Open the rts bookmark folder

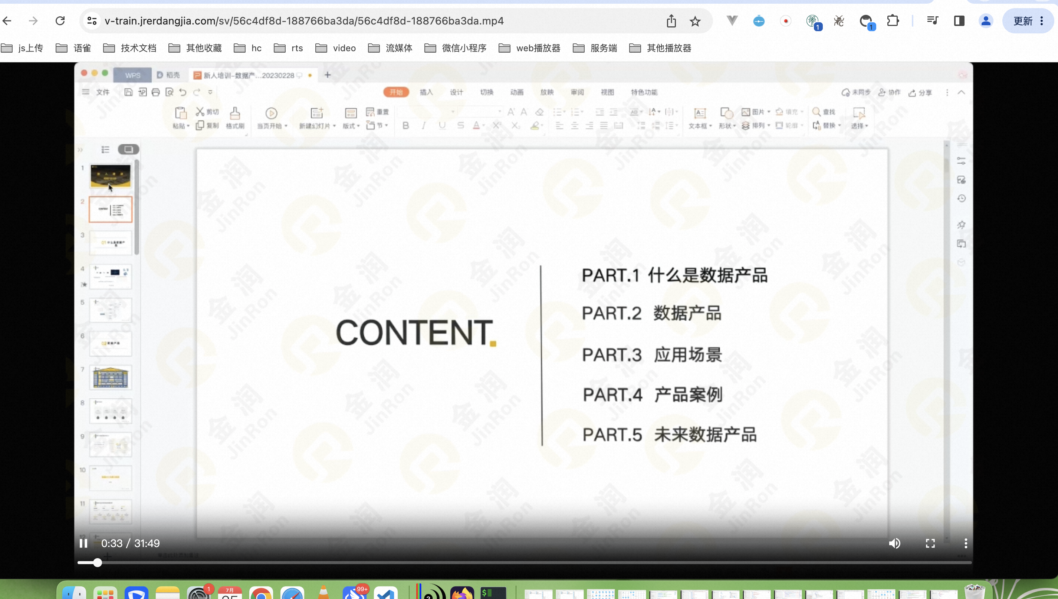tap(288, 48)
